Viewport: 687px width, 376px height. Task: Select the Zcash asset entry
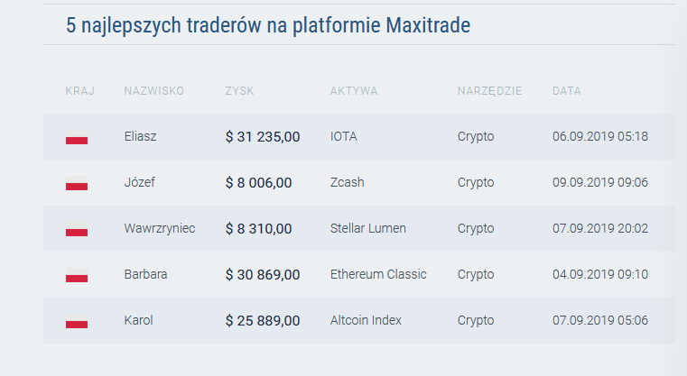coord(347,182)
